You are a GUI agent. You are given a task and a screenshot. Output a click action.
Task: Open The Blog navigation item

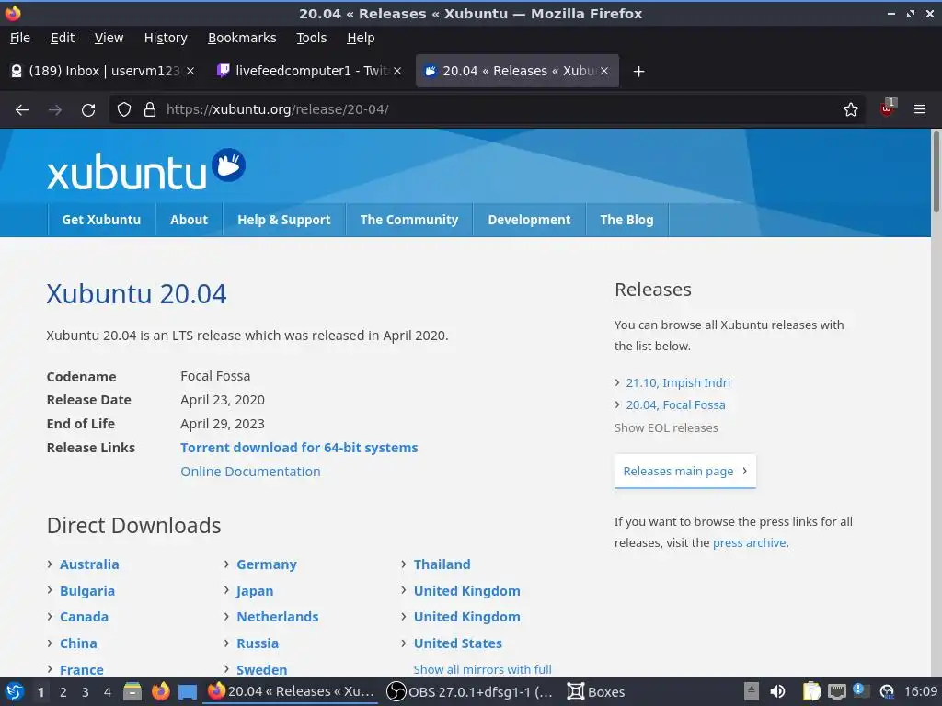626,220
